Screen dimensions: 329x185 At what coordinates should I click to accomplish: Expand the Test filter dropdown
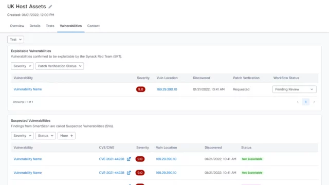pos(15,40)
